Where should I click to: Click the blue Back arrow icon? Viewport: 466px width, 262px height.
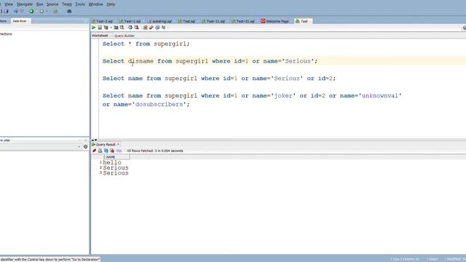coord(15,12)
